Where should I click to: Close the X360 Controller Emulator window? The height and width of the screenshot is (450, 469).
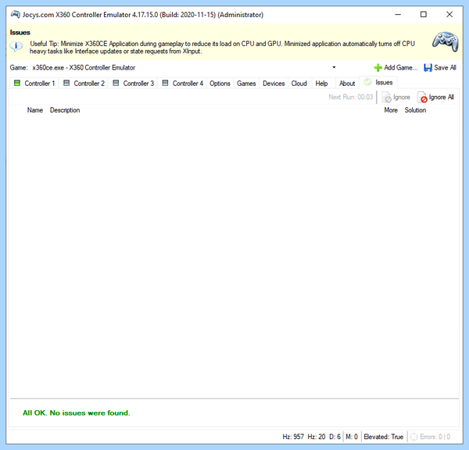(x=449, y=14)
